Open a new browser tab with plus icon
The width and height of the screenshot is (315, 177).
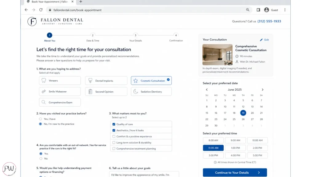(x=81, y=2)
